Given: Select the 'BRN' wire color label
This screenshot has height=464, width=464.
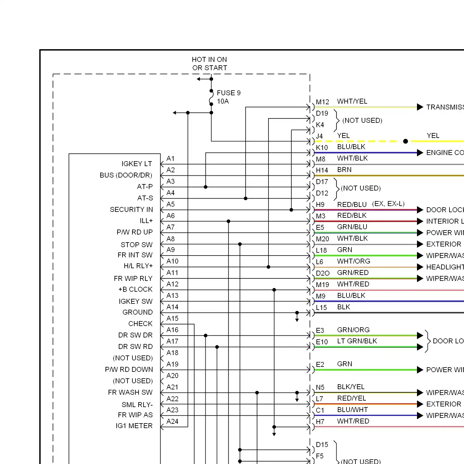Looking at the screenshot, I should pyautogui.click(x=344, y=170).
